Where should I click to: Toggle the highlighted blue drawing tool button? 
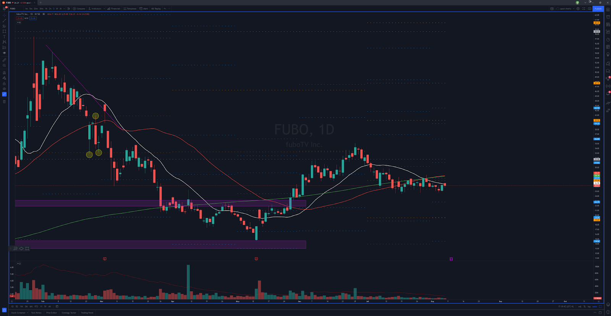point(4,94)
